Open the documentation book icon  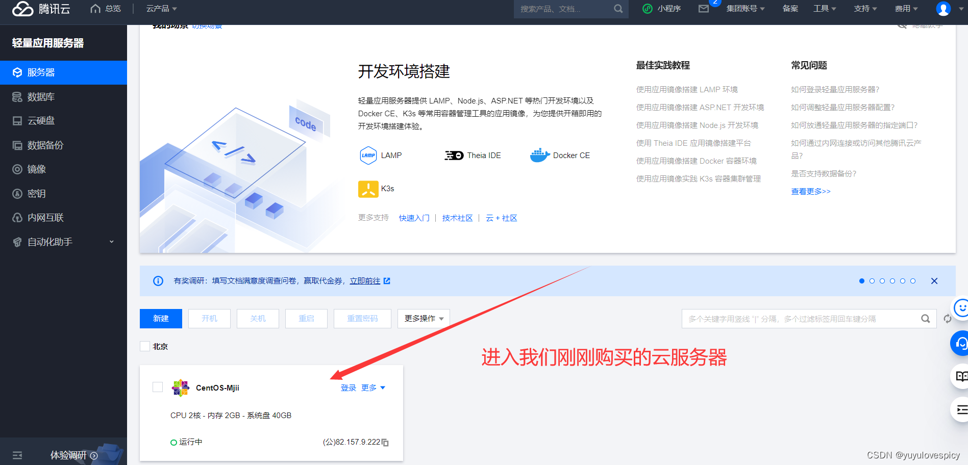[x=960, y=376]
